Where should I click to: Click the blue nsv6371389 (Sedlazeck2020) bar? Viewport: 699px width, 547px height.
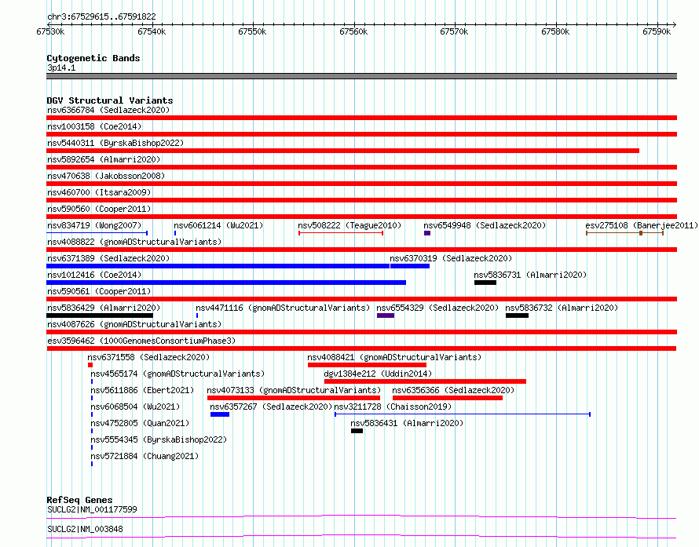pos(218,266)
